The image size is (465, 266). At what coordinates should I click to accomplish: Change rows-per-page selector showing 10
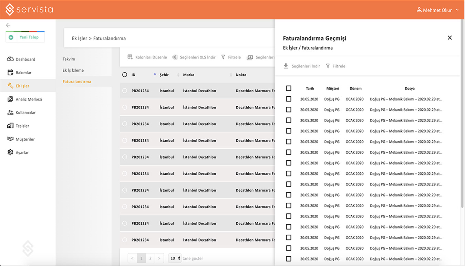click(x=175, y=258)
